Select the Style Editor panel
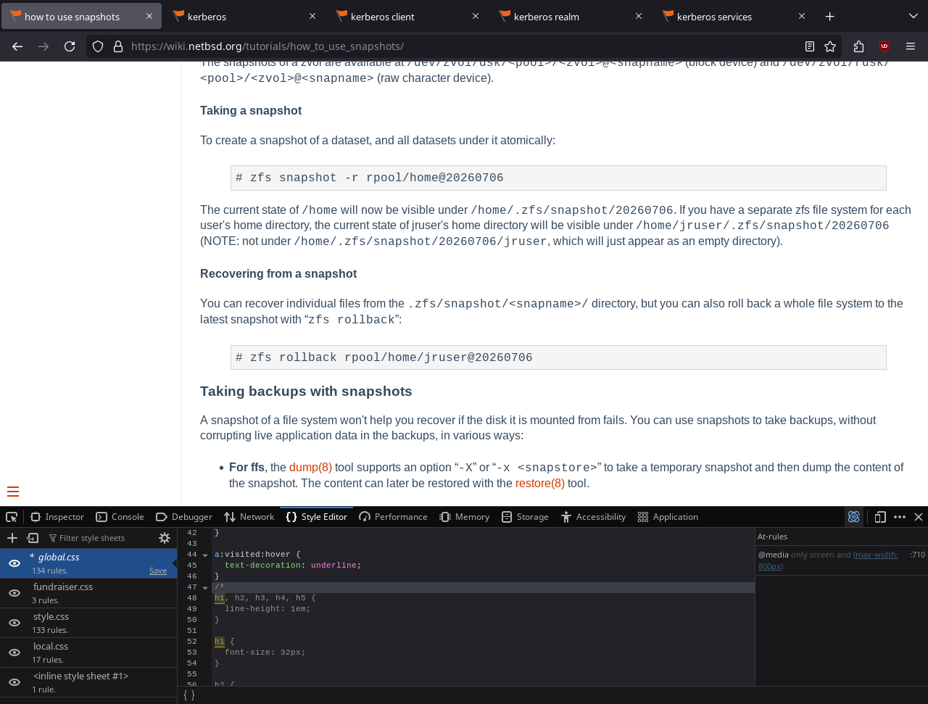This screenshot has width=928, height=704. (317, 517)
